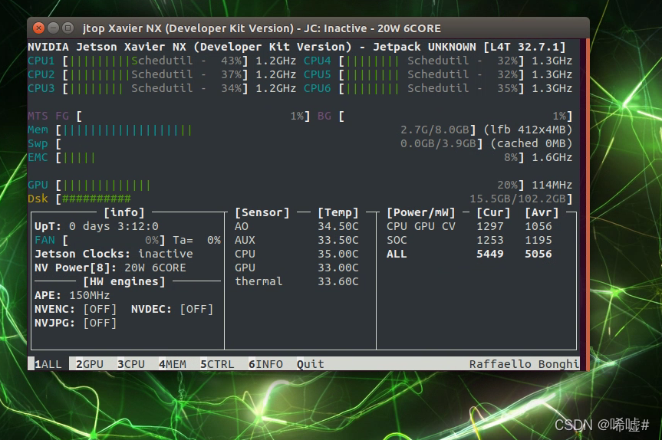Click the Swp label
The height and width of the screenshot is (440, 662).
tap(38, 144)
